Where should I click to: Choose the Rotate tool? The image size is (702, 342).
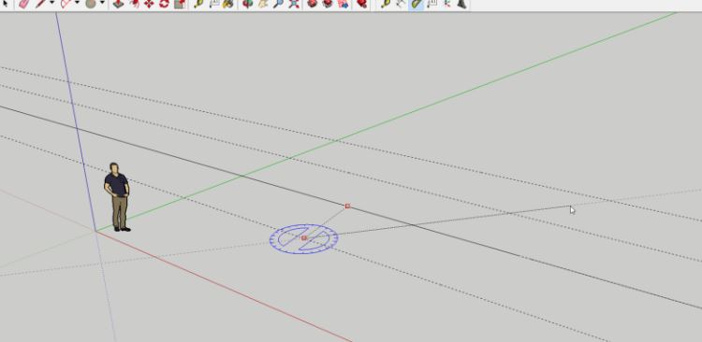[164, 5]
